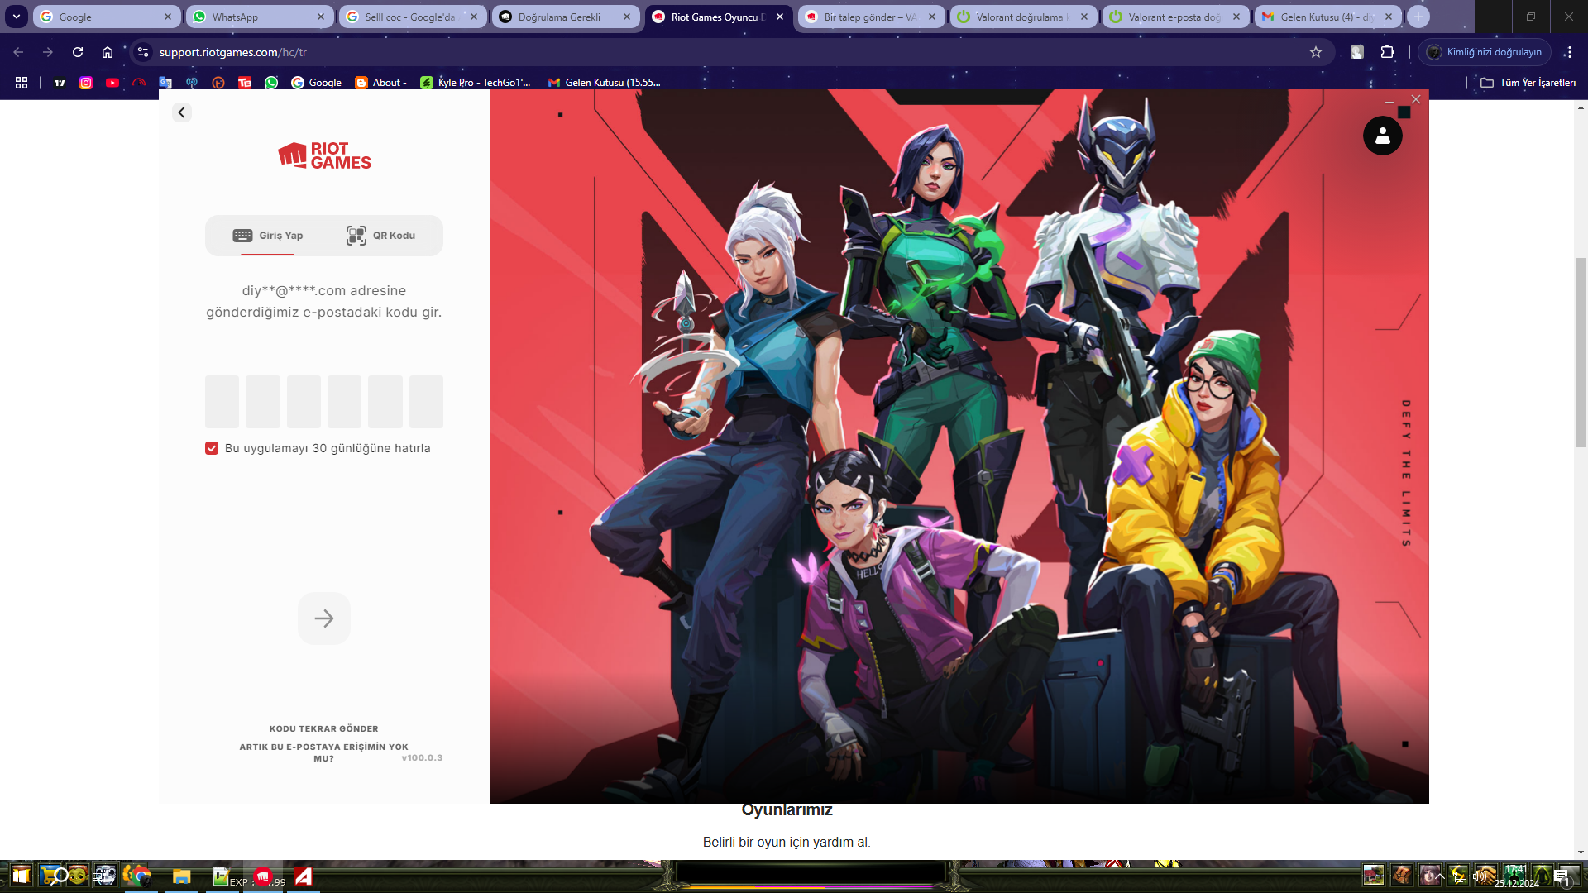Open the Google Translate bookmark

coord(165,83)
